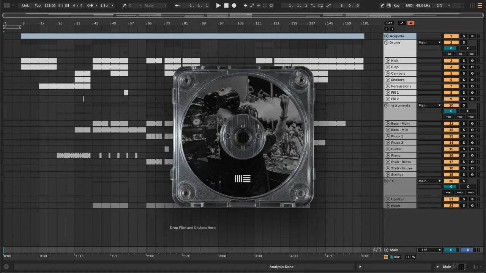Viewport: 486px width, 273px height.
Task: Click the Stop button in the transport
Action: coord(226,6)
